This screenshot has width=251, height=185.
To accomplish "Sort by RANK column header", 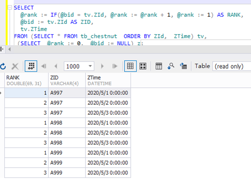I will [x=27, y=80].
